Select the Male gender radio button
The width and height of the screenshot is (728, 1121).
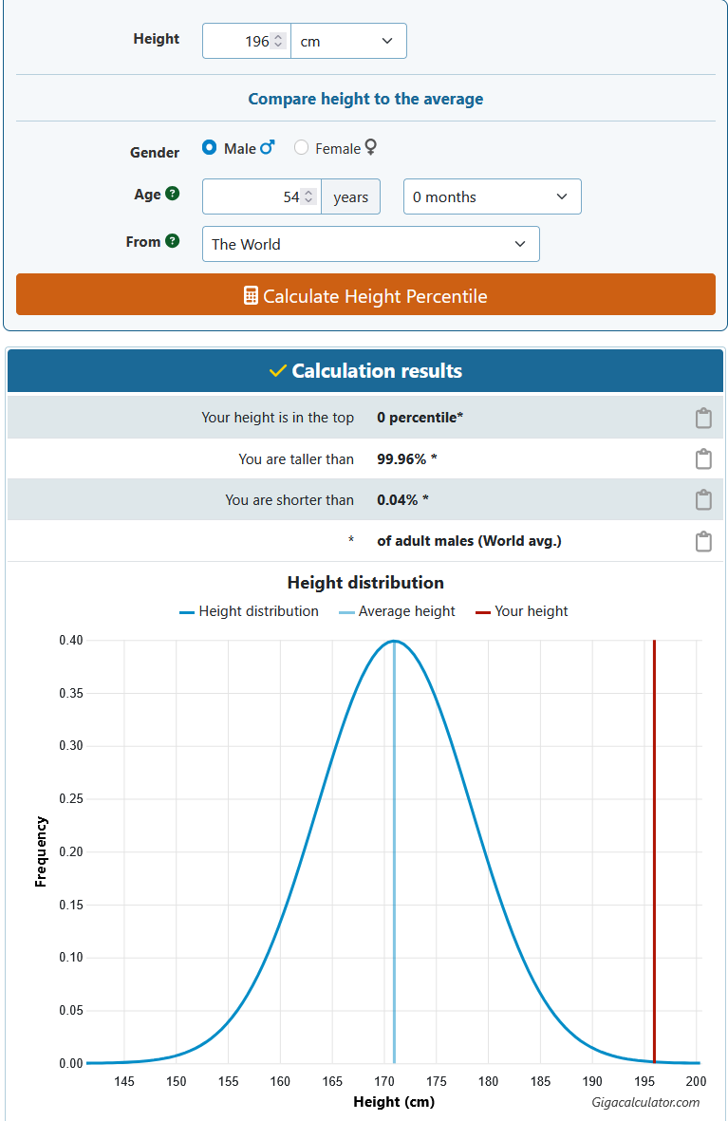(210, 147)
